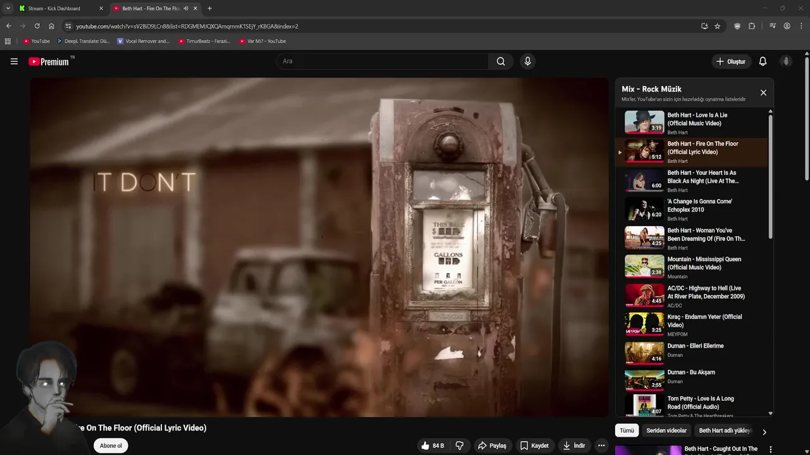Open more actions three-dot menu under video
This screenshot has height=455, width=810.
tap(601, 446)
